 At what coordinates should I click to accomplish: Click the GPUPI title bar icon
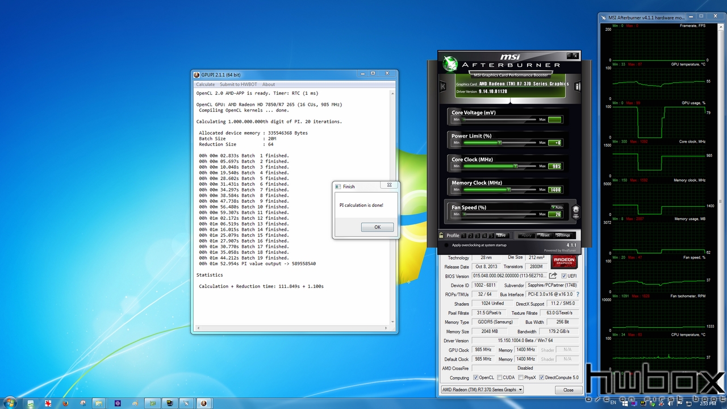click(197, 74)
